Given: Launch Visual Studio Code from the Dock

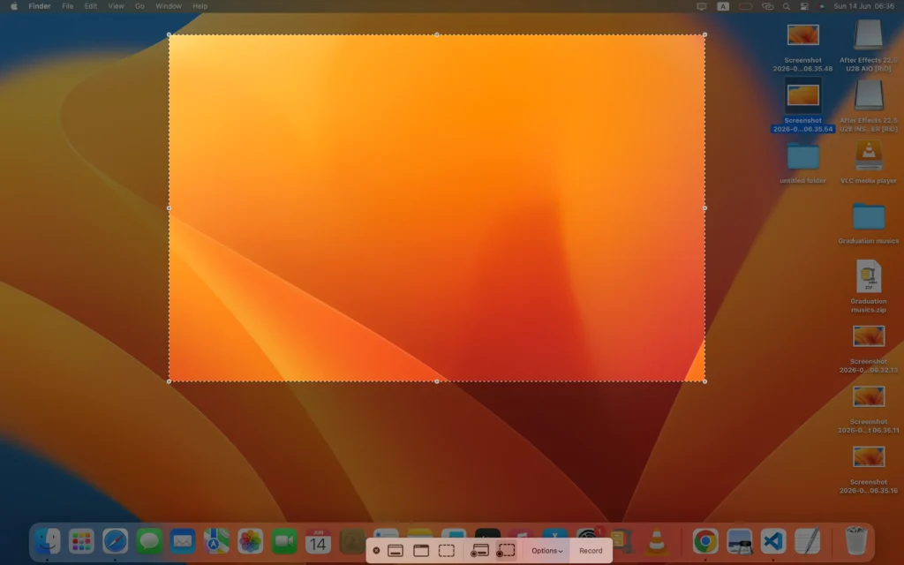Looking at the screenshot, I should point(773,541).
